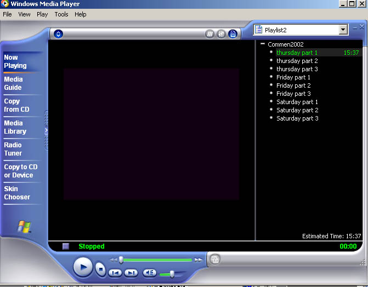Screen dimensions: 368x287
Task: Collapse the Commen2002 playlist tree
Action: point(263,44)
